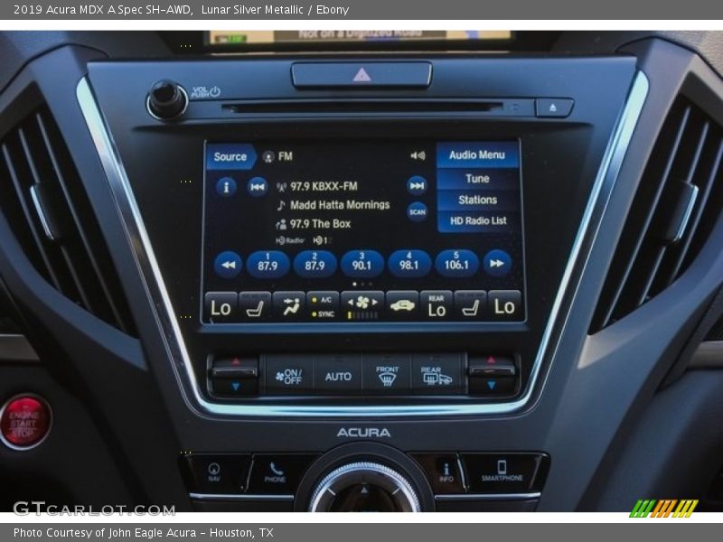Tap the Source button on the touchscreen
Image resolution: width=723 pixels, height=542 pixels.
click(230, 156)
